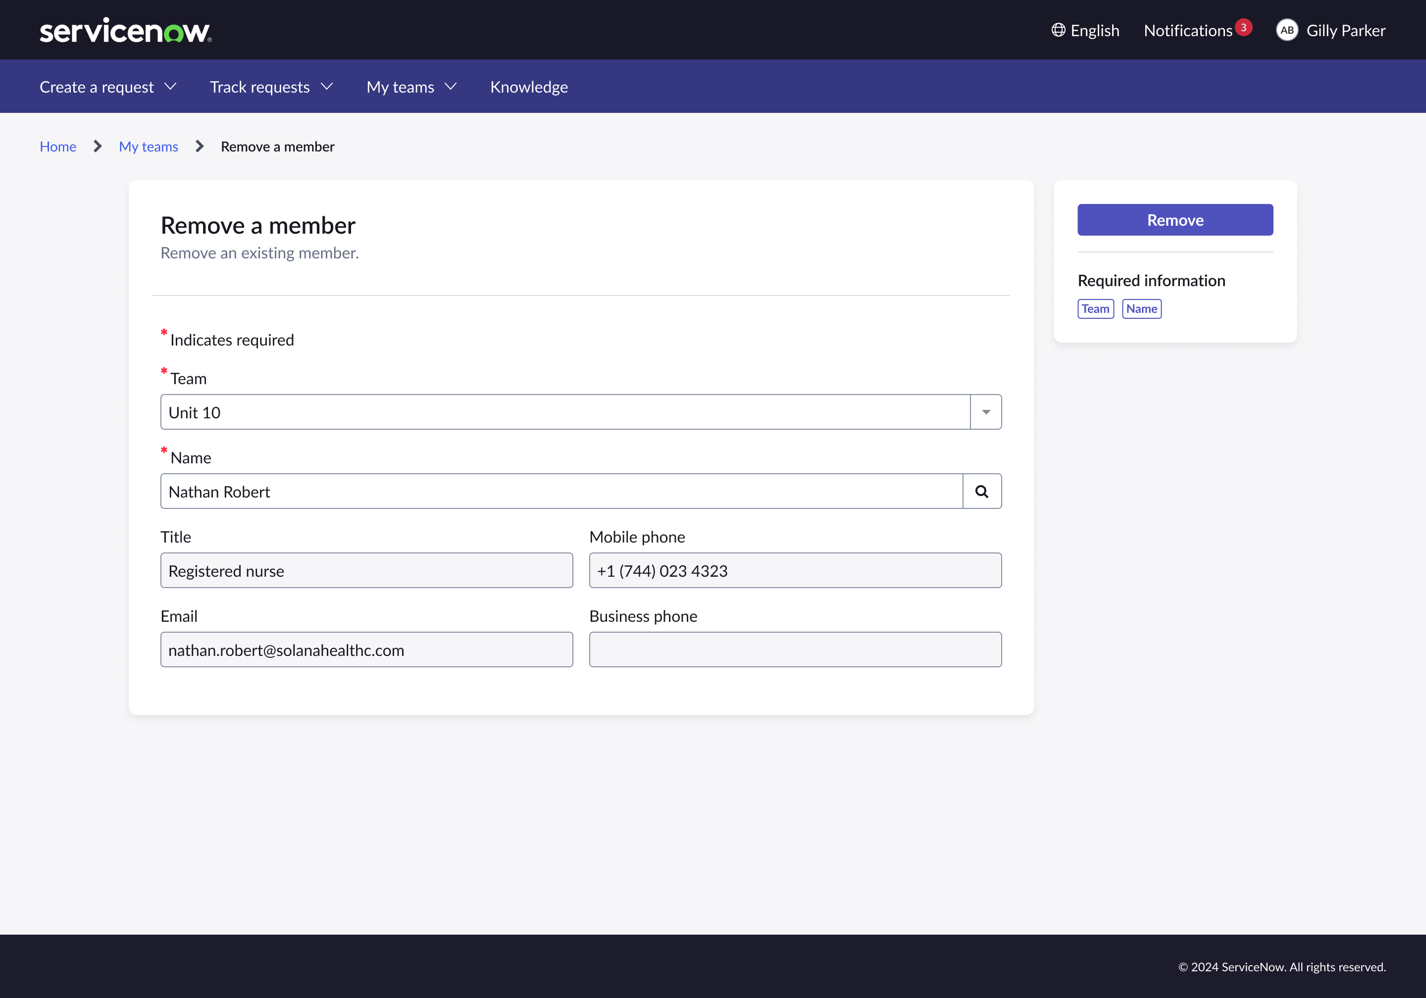
Task: Open the Track requests menu
Action: tap(259, 87)
